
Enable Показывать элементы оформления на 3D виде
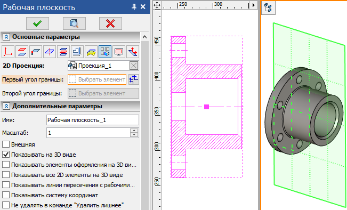tap(6, 165)
